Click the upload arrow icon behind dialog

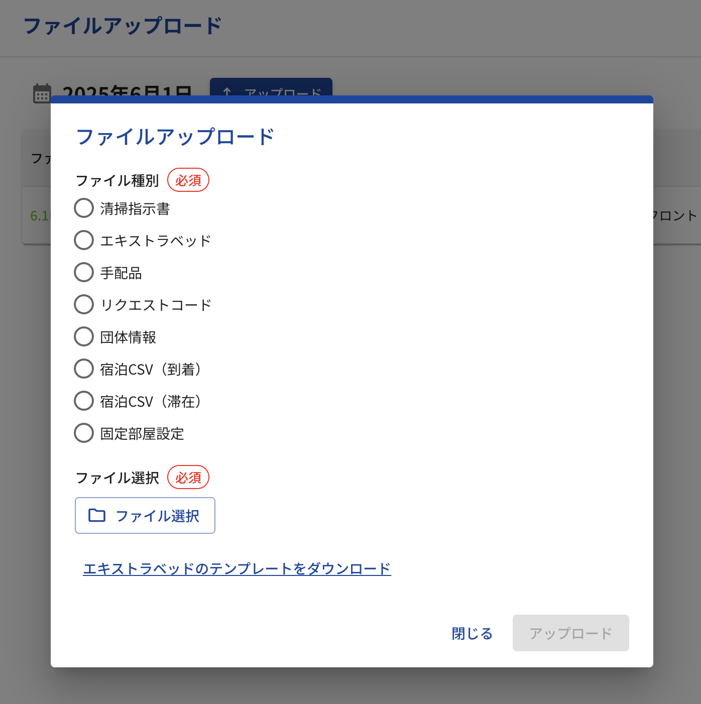click(227, 92)
